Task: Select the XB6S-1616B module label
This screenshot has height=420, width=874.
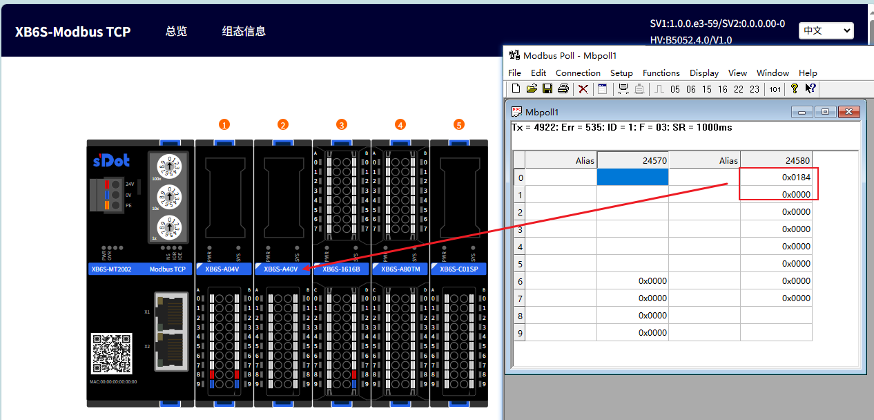Action: click(341, 269)
